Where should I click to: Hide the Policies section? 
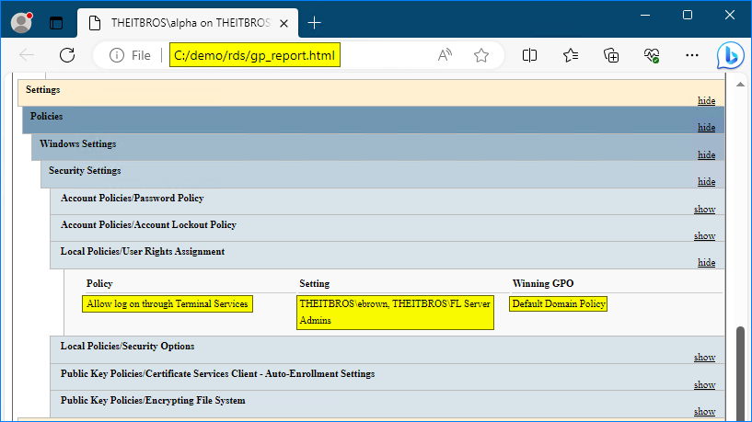coord(707,128)
